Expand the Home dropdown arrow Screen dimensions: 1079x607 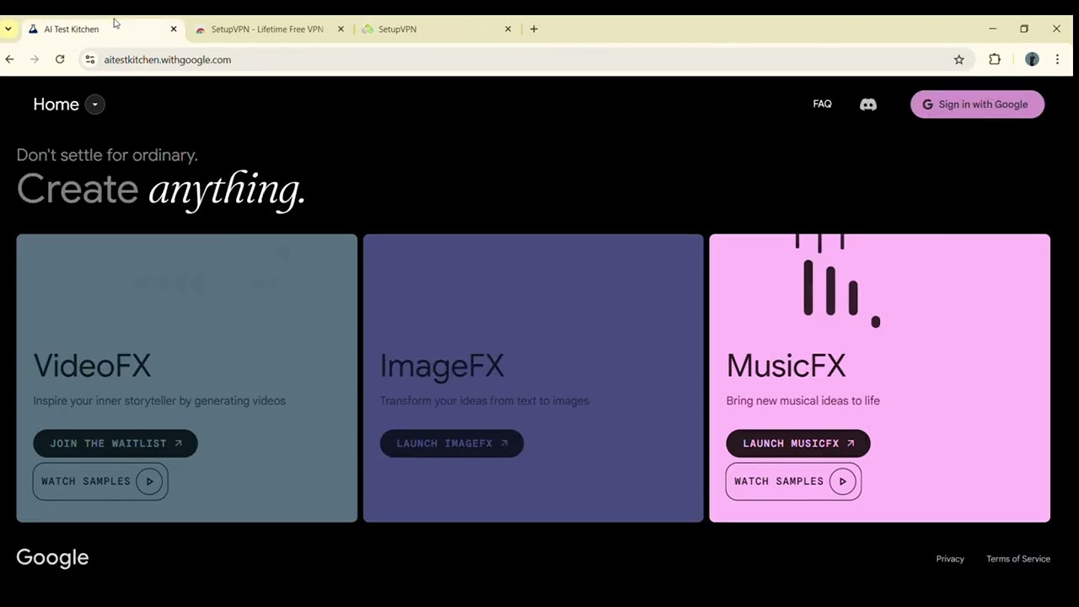tap(95, 105)
